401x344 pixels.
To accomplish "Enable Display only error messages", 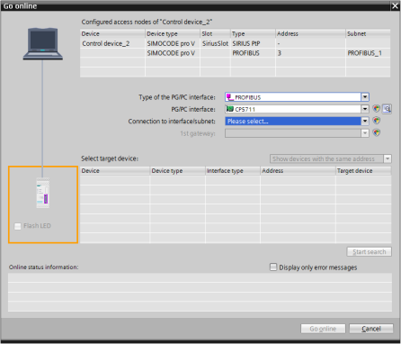I will [x=273, y=267].
